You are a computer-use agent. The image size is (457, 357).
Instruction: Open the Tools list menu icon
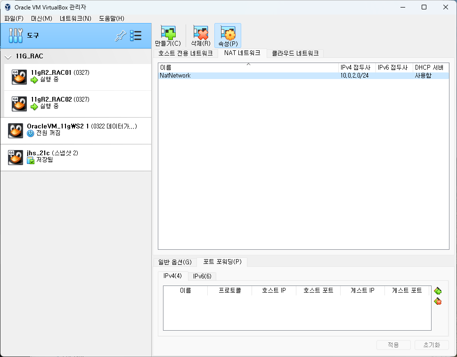point(136,36)
